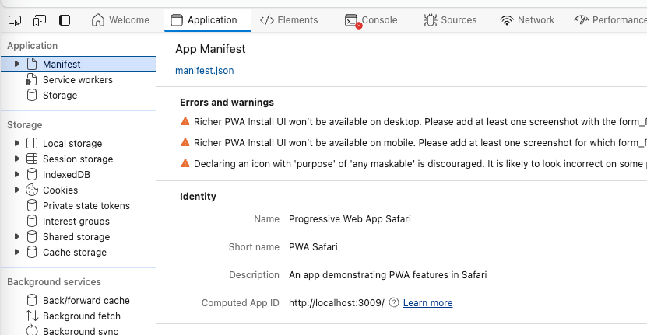Screen dimensions: 647x335
Task: Select the inspect element picker icon
Action: tap(16, 20)
